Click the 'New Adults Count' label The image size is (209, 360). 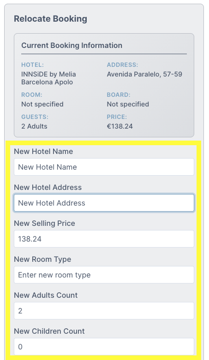[46, 295]
